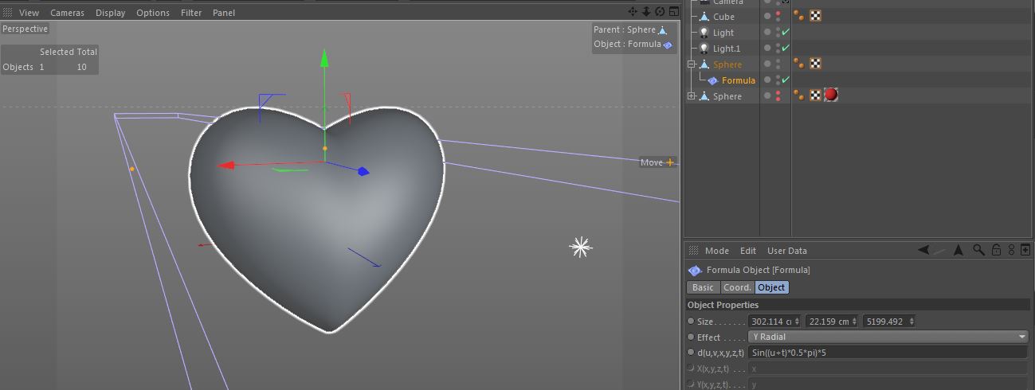Screen dimensions: 1035x390
Task: Click the Formula deformer icon in tree
Action: pyautogui.click(x=714, y=80)
